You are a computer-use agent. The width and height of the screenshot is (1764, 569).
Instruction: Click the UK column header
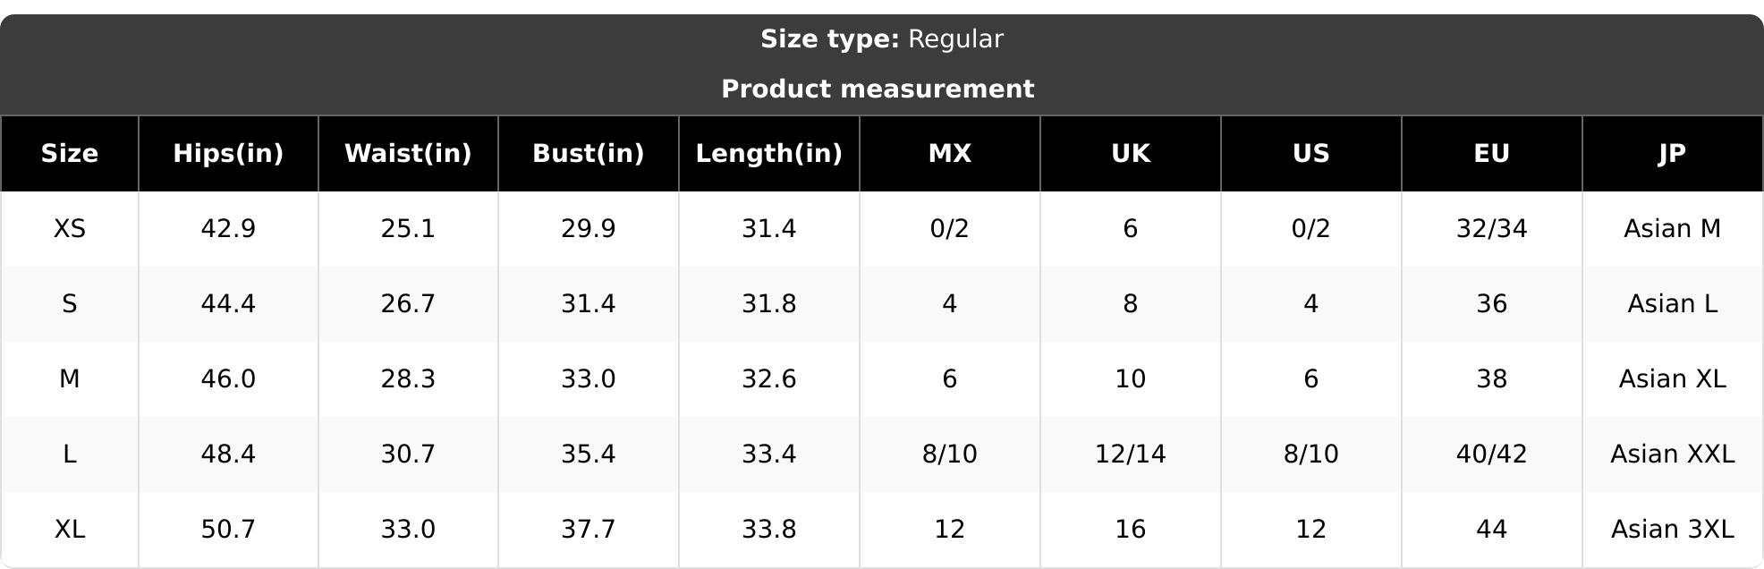(1131, 153)
